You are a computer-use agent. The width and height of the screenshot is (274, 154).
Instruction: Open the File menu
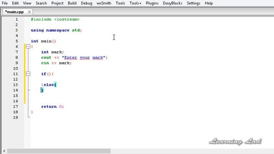point(5,3)
